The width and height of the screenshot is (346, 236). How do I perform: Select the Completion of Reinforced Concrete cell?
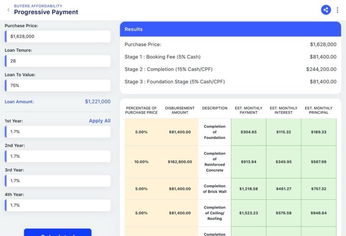click(x=214, y=162)
